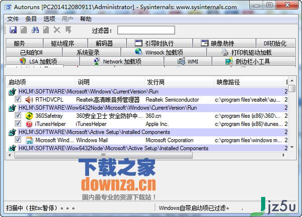This screenshot has height=217, width=302.
Task: Click the iTunesHelper red music icon
Action: coord(29,124)
